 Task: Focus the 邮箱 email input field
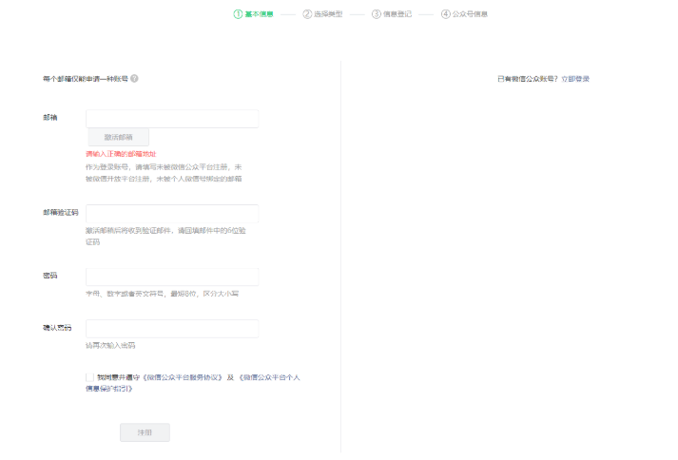(x=172, y=119)
